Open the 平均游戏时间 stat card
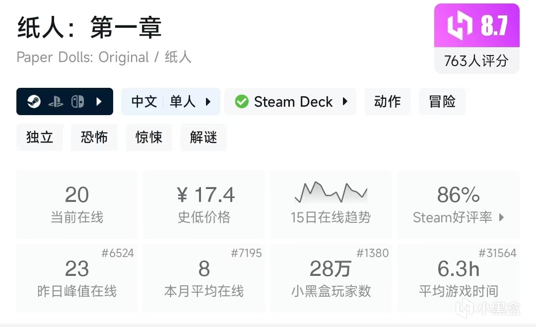The width and height of the screenshot is (536, 327). pos(458,277)
